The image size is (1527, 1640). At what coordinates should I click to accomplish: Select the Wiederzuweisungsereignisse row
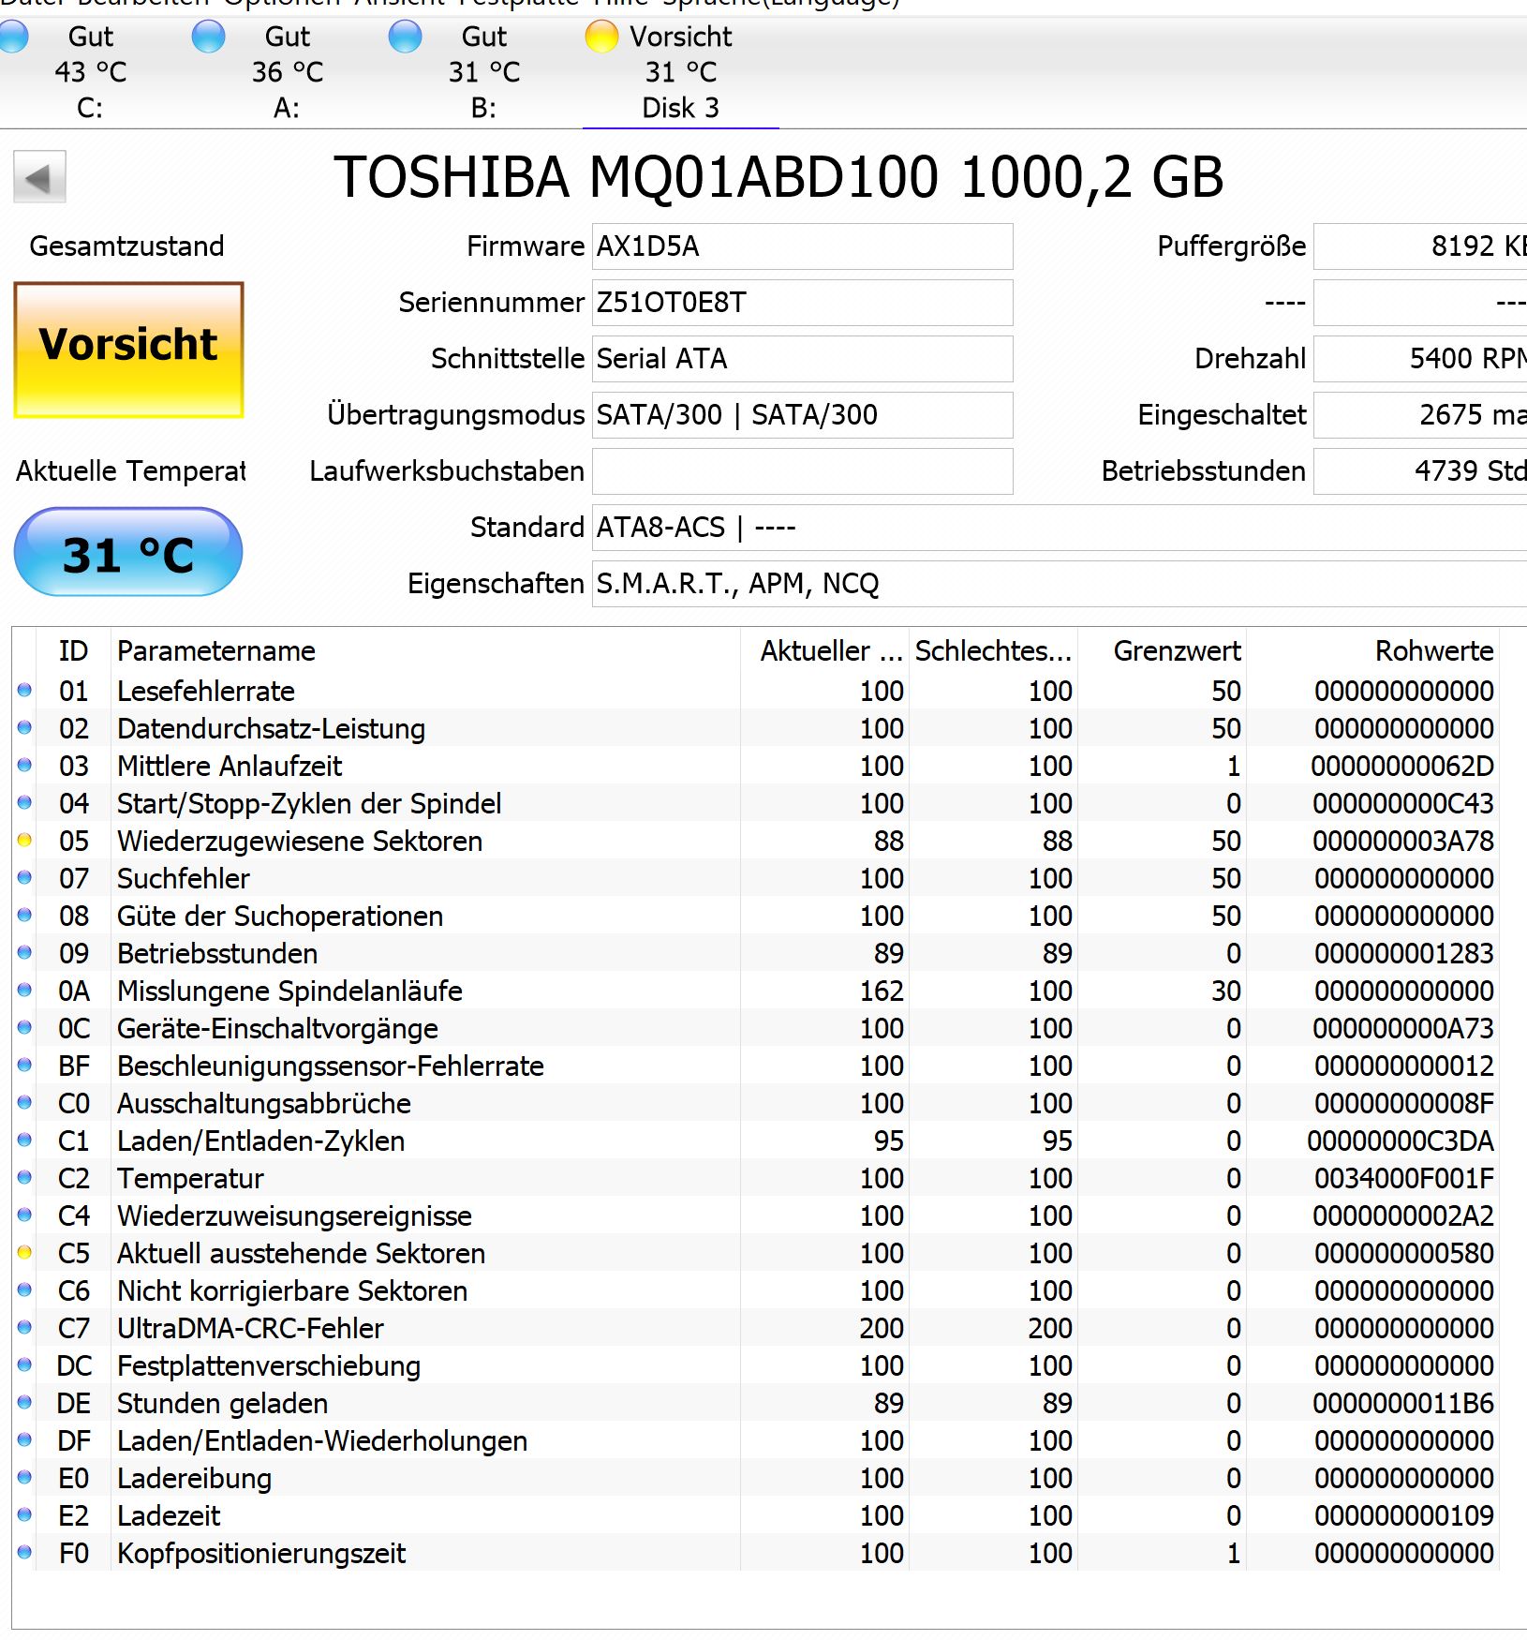coord(756,1215)
